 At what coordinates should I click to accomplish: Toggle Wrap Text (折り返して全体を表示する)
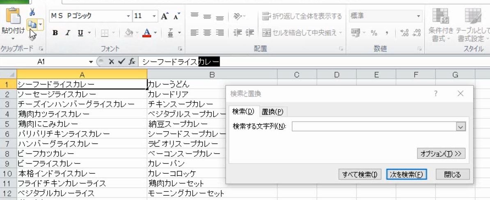coord(302,16)
